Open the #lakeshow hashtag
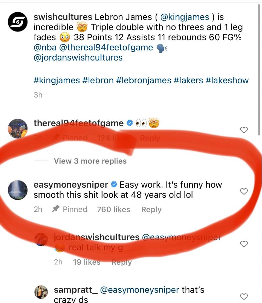The image size is (262, 303). coord(227,80)
